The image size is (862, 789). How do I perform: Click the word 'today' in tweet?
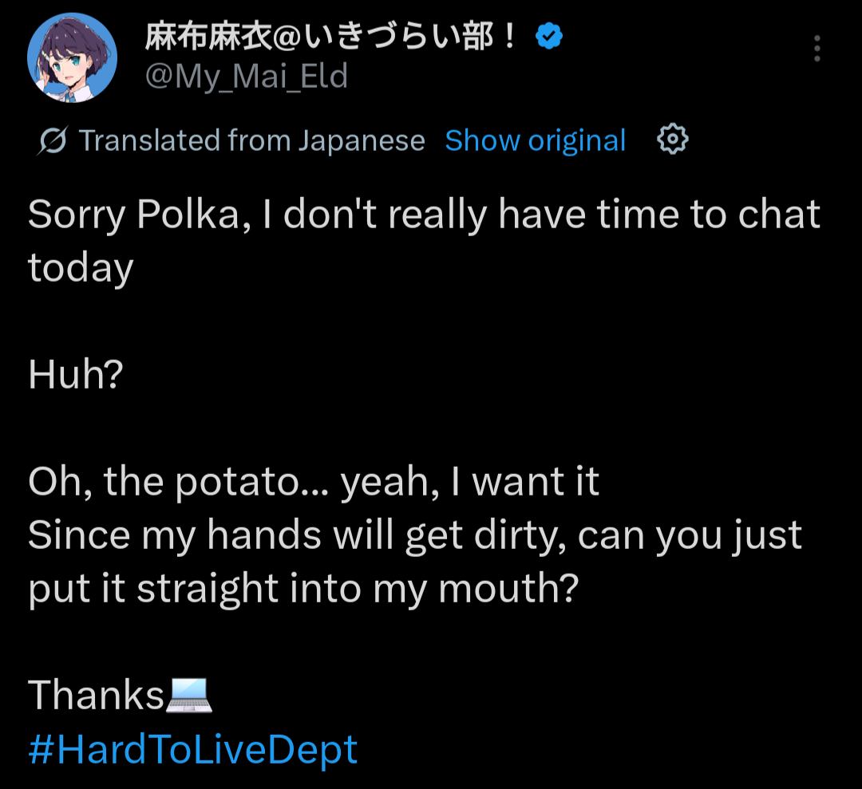coord(80,268)
